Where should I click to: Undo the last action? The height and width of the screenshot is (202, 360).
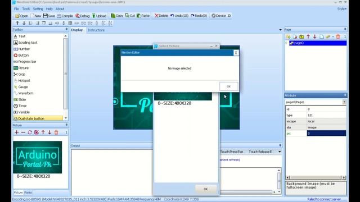pyautogui.click(x=179, y=16)
